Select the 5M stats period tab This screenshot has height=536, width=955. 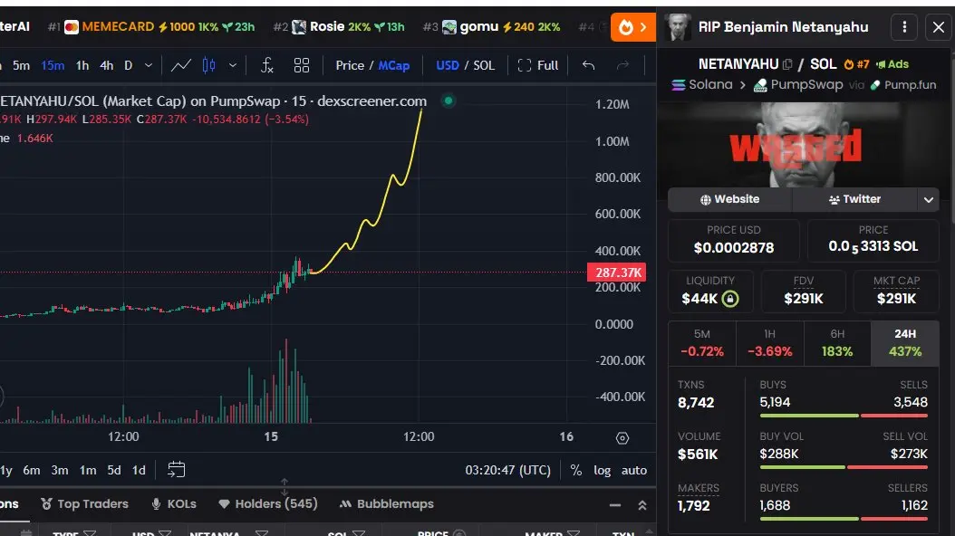coord(702,343)
